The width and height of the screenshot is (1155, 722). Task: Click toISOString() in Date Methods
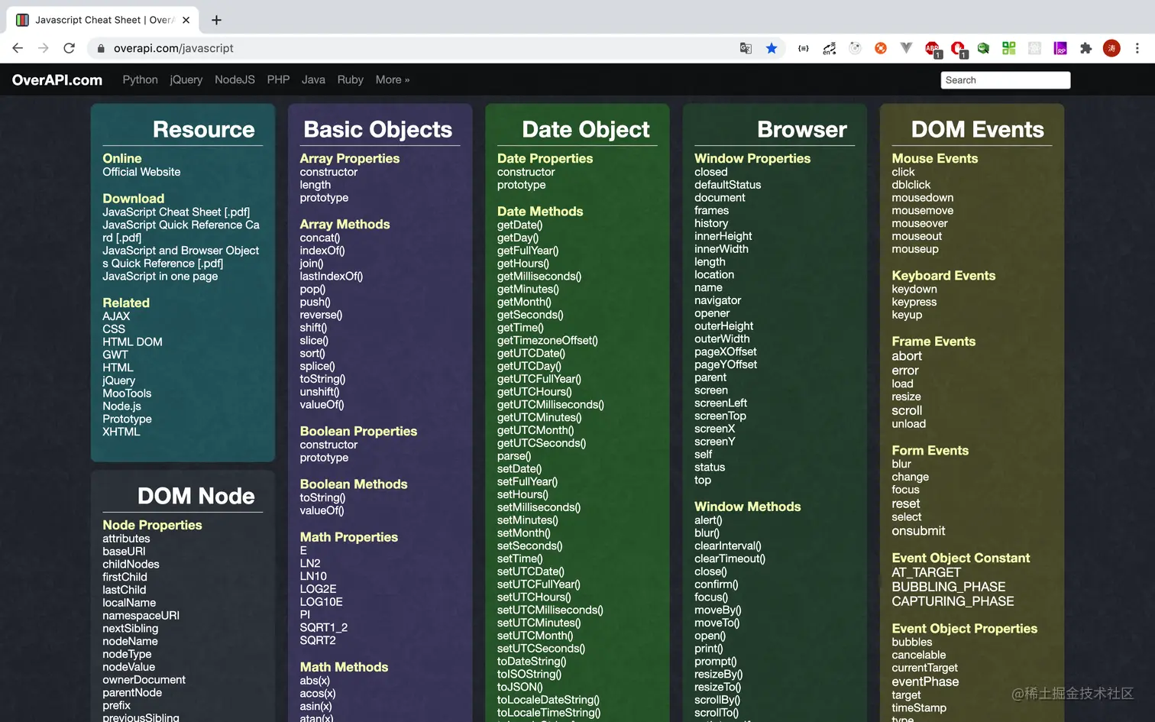tap(529, 674)
